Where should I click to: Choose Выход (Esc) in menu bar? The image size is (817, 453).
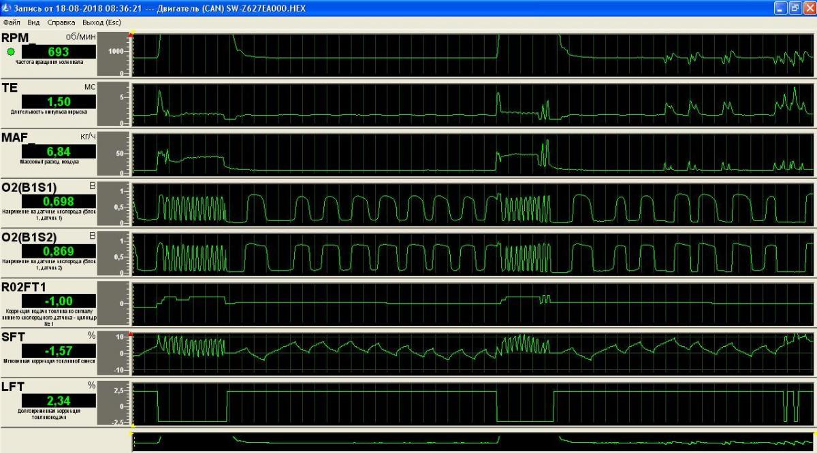[101, 22]
